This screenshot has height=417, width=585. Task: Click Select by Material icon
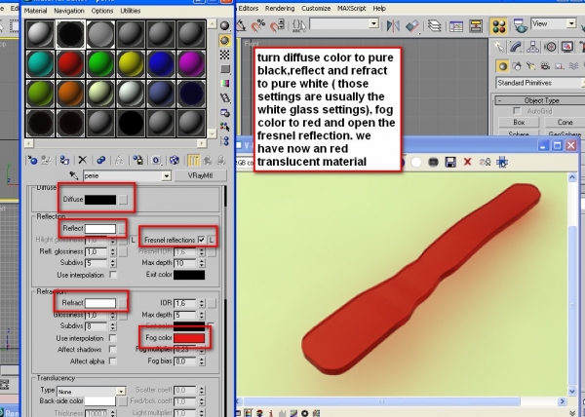point(224,127)
